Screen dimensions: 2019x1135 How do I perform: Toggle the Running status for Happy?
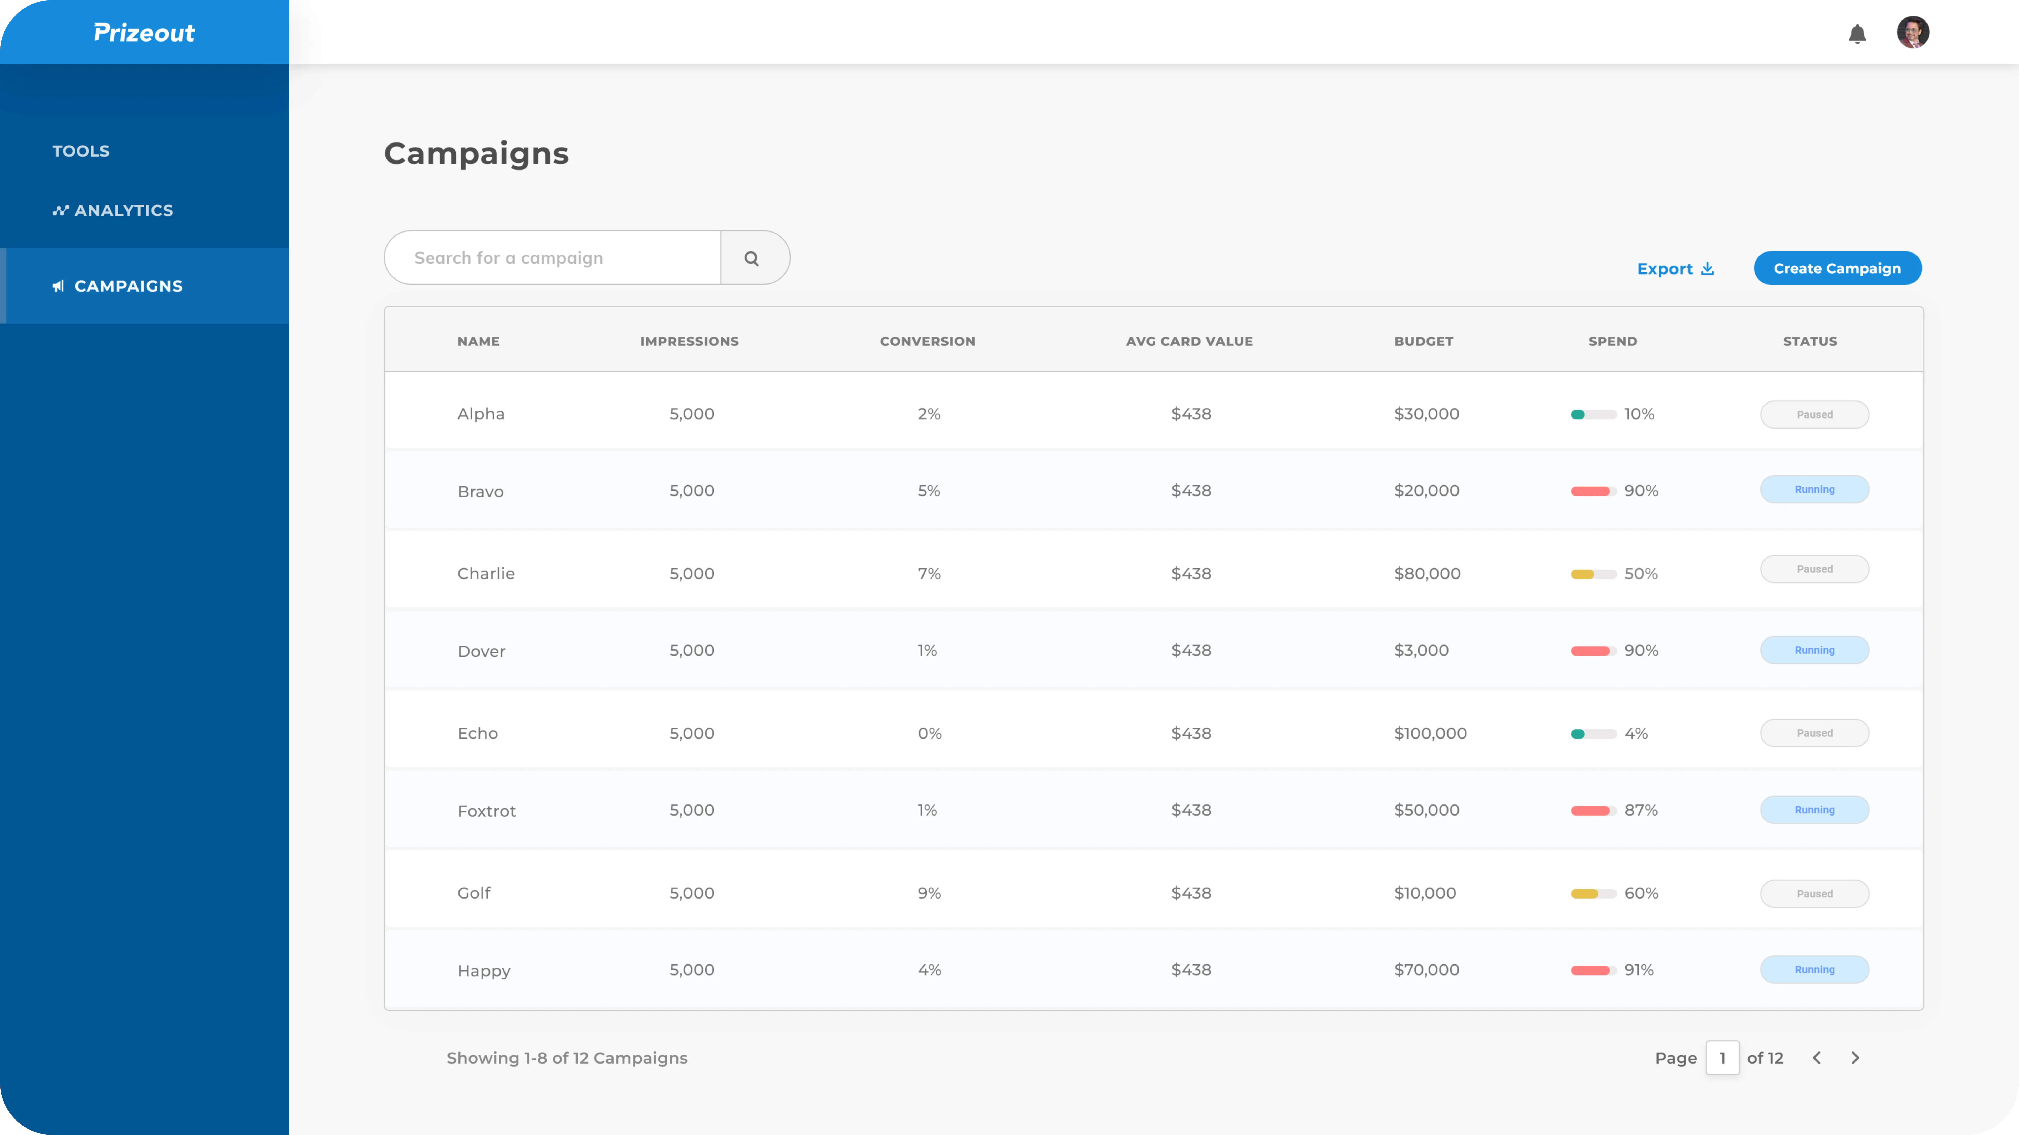[1814, 970]
